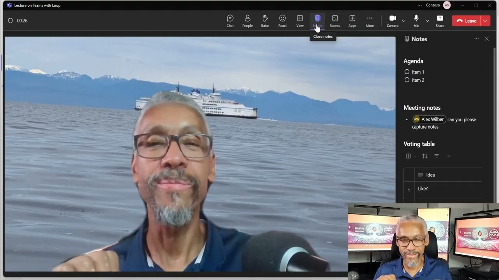Mute the Mic
The width and height of the screenshot is (499, 280).
(x=416, y=21)
